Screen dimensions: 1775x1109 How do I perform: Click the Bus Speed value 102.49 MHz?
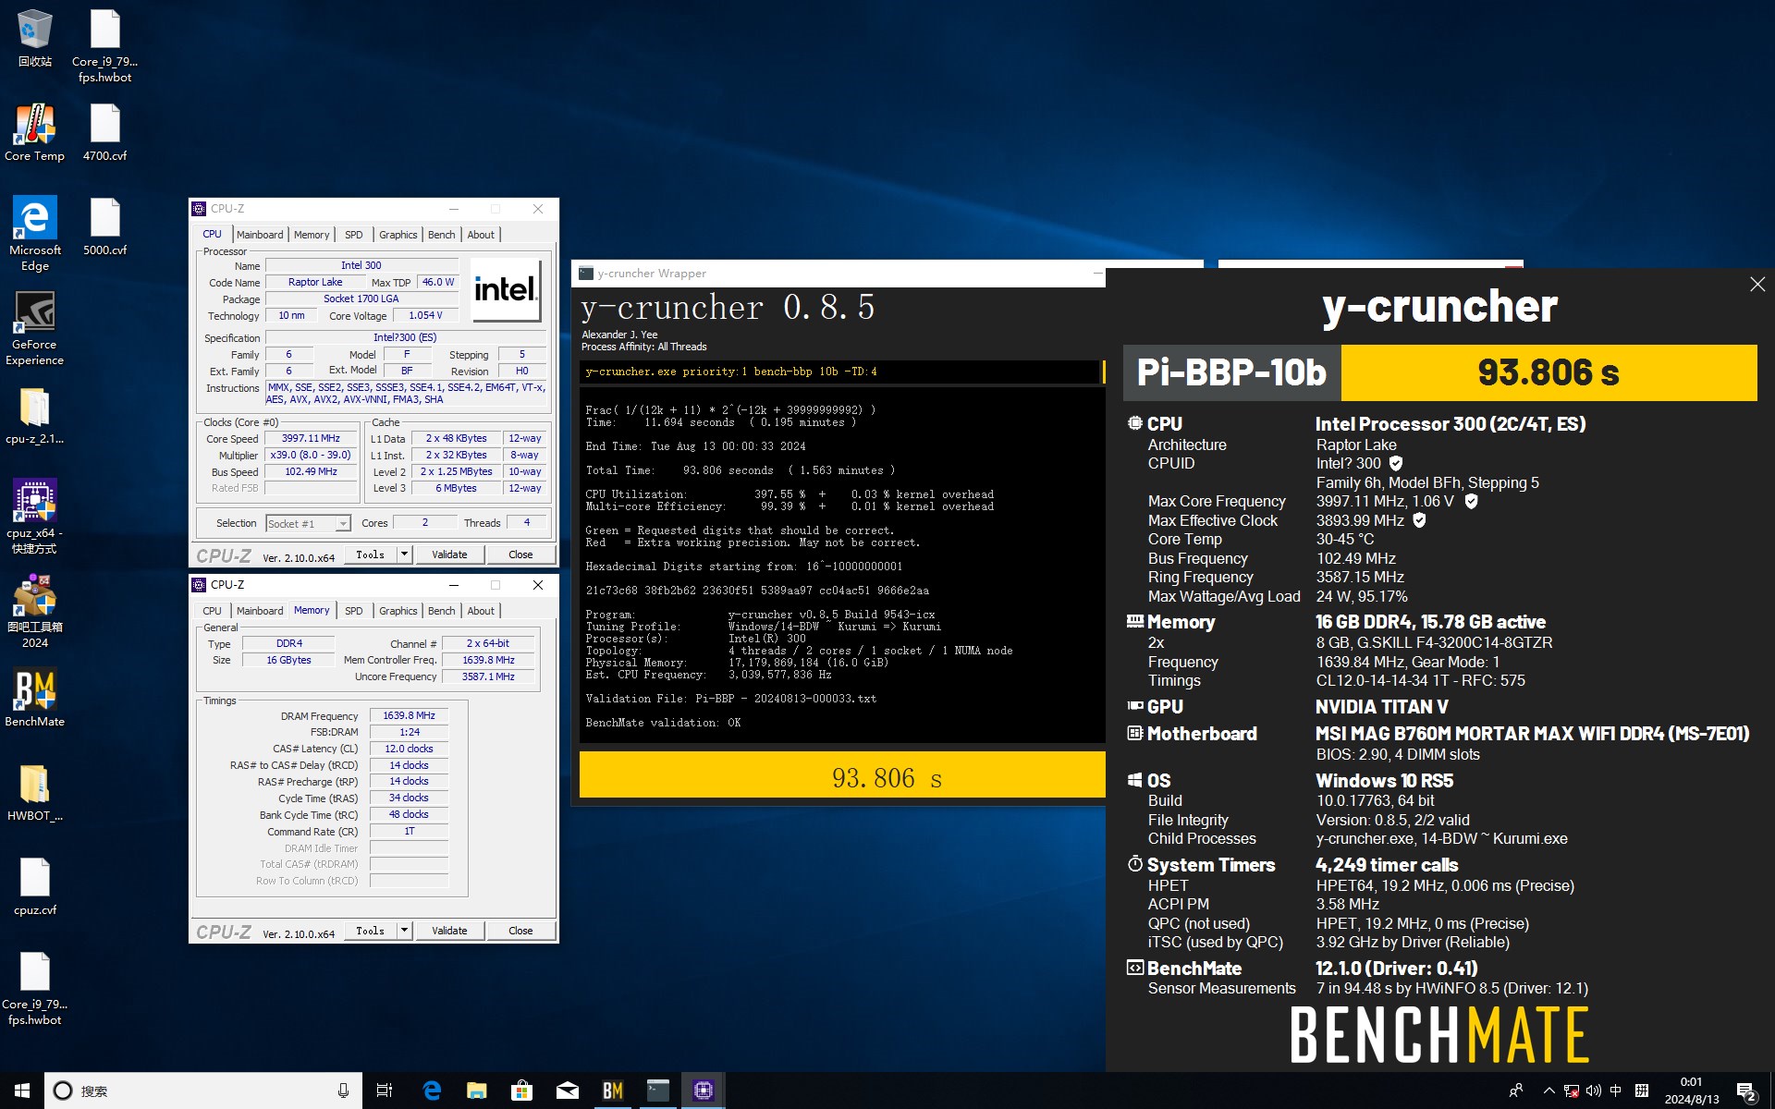pyautogui.click(x=311, y=472)
